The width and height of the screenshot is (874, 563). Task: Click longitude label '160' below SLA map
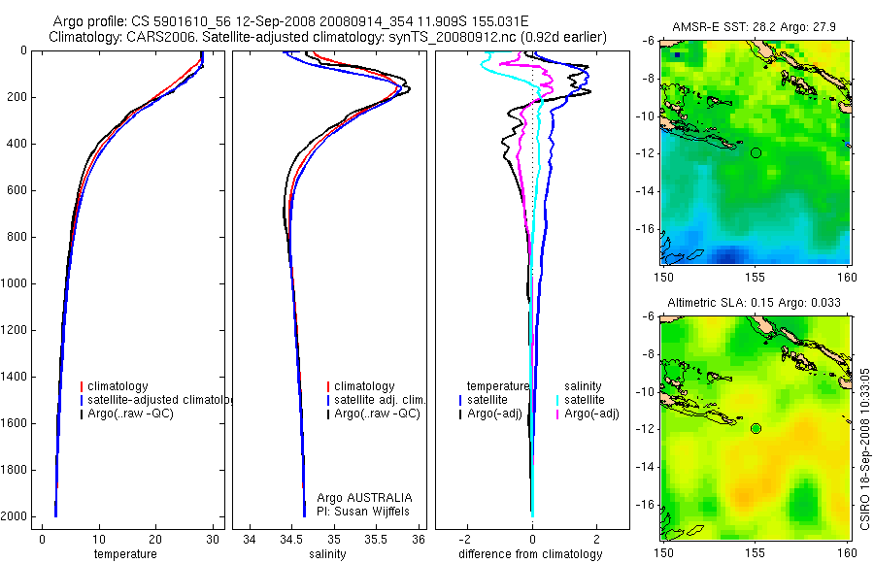point(848,553)
